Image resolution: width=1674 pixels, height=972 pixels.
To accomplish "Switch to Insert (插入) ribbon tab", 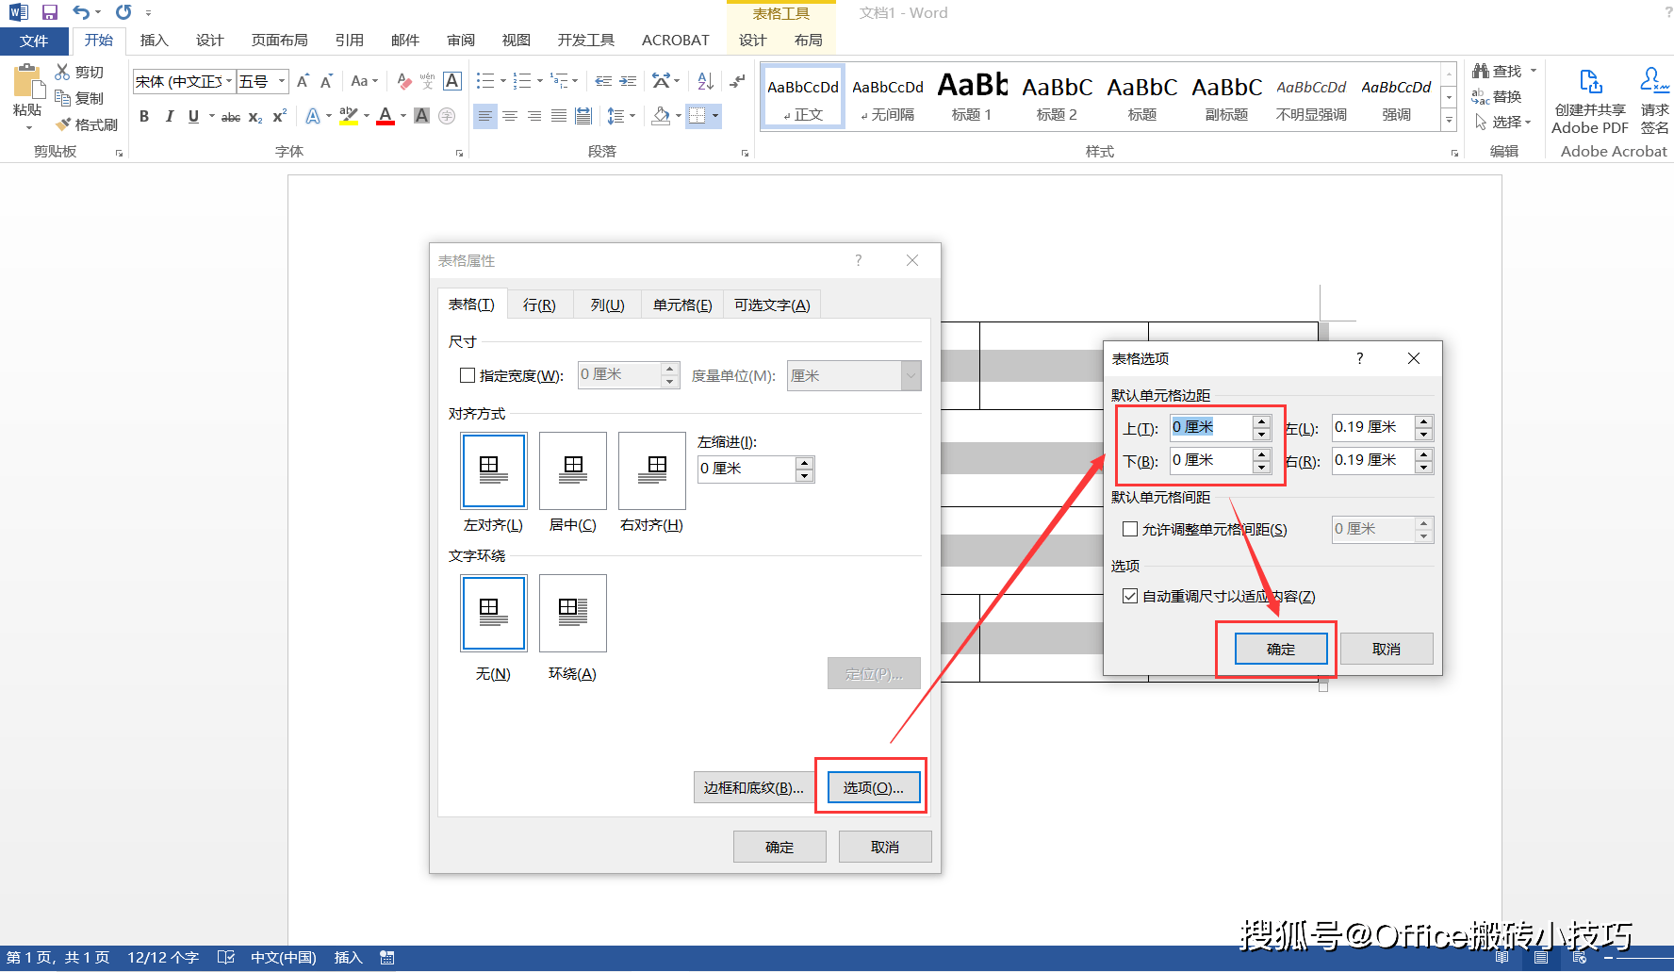I will coord(154,40).
